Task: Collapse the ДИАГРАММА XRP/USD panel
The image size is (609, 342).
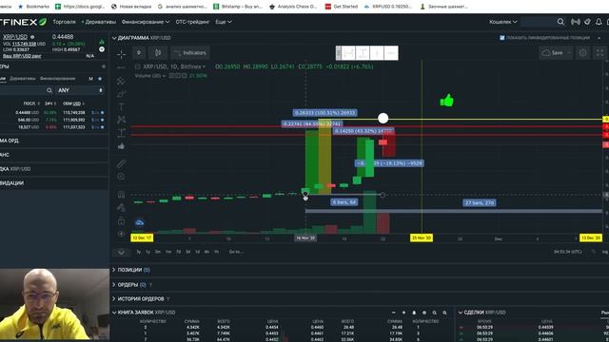Action: [x=114, y=38]
